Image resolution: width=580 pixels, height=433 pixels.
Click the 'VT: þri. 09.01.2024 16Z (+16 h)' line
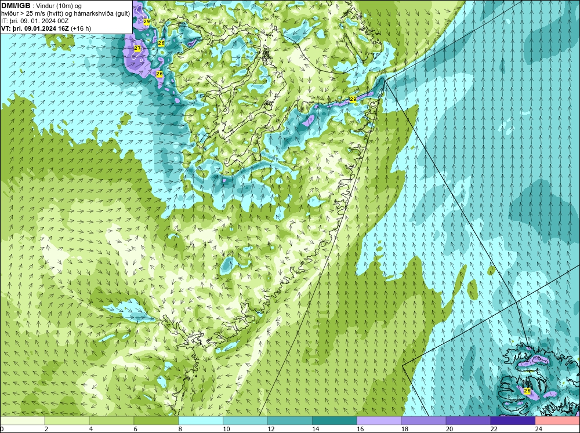46,28
